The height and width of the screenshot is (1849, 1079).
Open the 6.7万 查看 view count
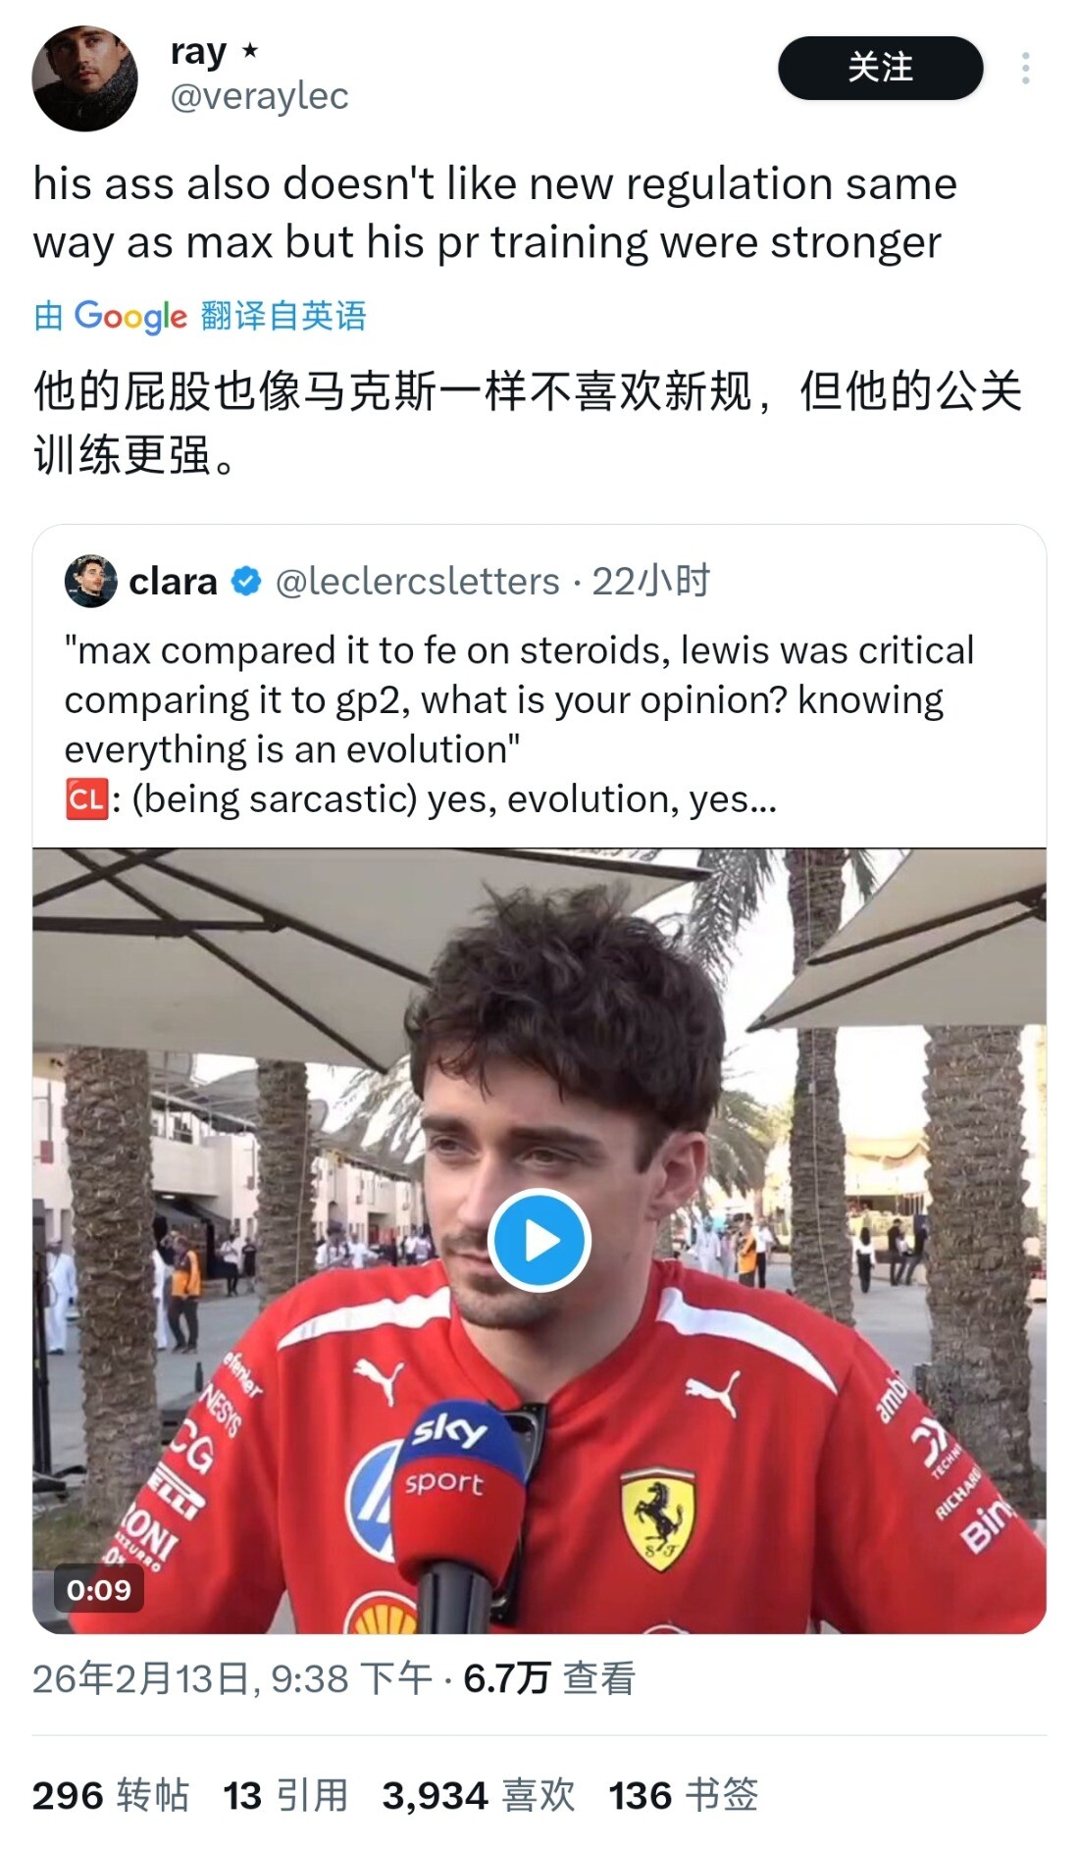point(549,1678)
